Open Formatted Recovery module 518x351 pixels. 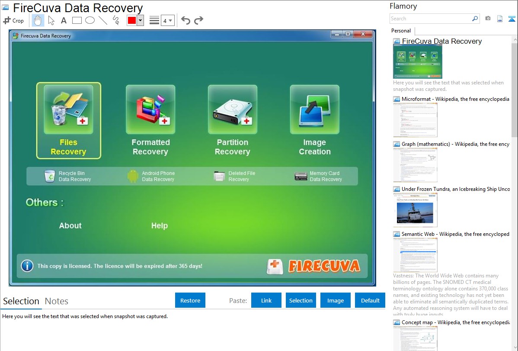pyautogui.click(x=150, y=120)
